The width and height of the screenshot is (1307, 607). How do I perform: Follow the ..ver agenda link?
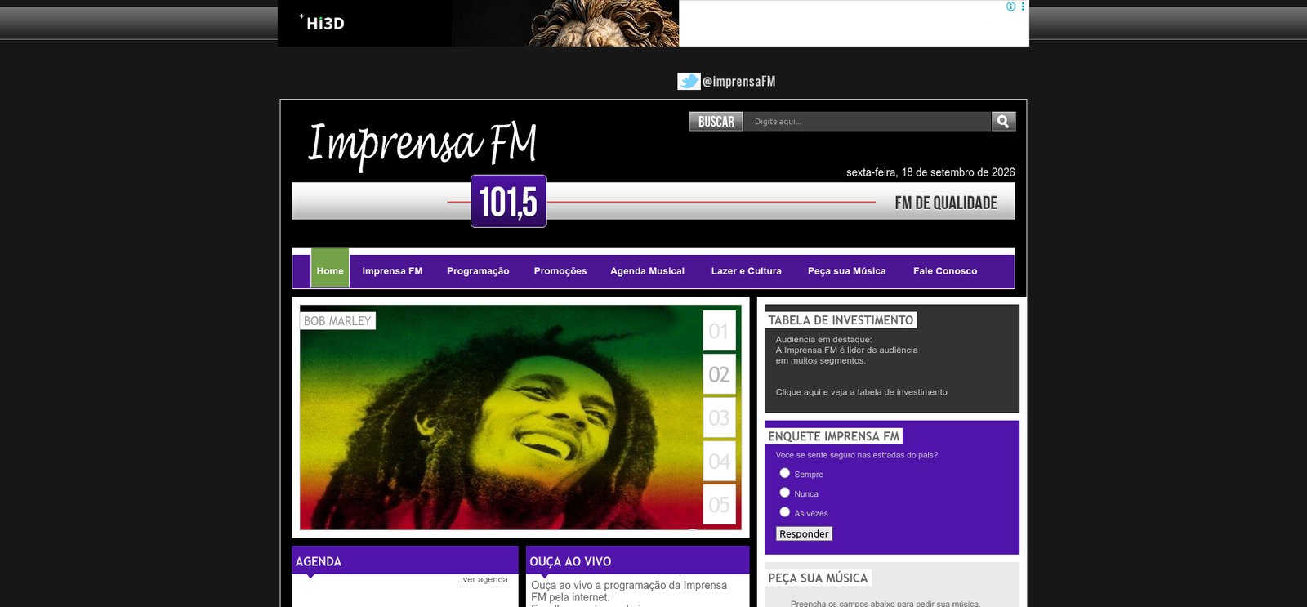coord(483,579)
